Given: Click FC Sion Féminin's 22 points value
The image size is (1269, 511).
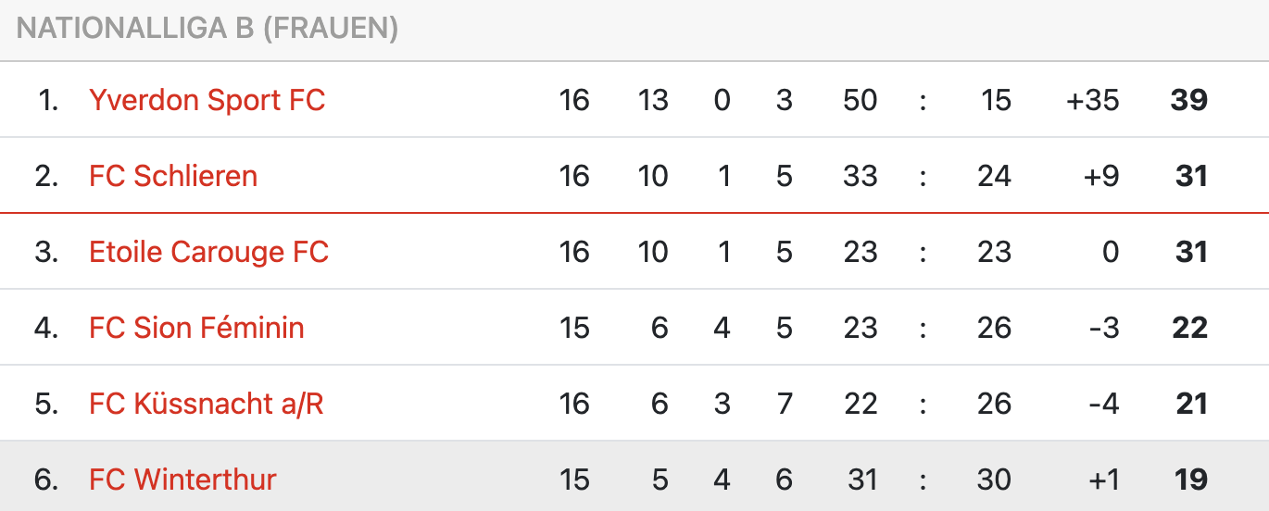Looking at the screenshot, I should (x=1189, y=328).
